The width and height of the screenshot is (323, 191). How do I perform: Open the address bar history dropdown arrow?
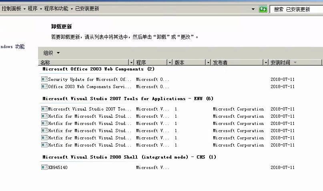pyautogui.click(x=253, y=9)
